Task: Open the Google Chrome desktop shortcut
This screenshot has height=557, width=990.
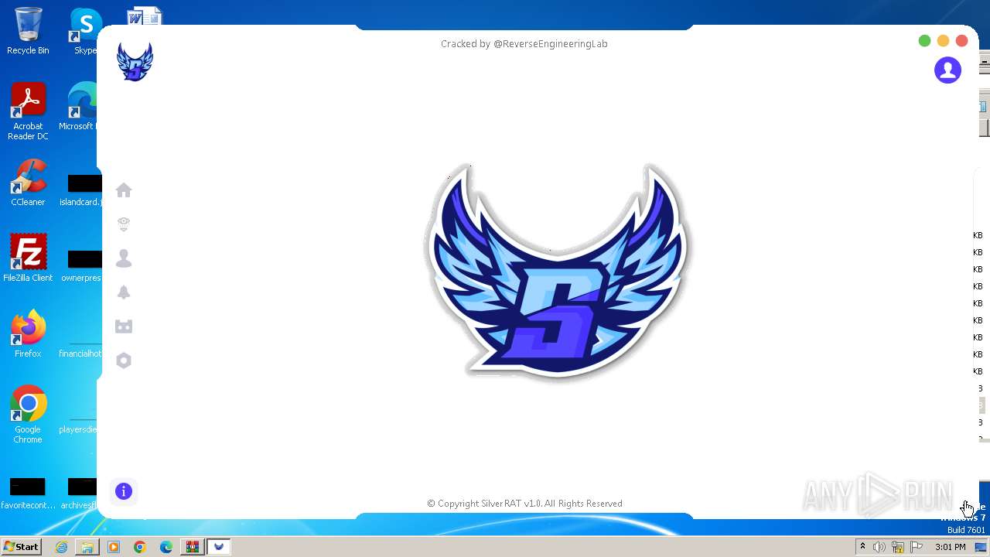Action: point(28,415)
